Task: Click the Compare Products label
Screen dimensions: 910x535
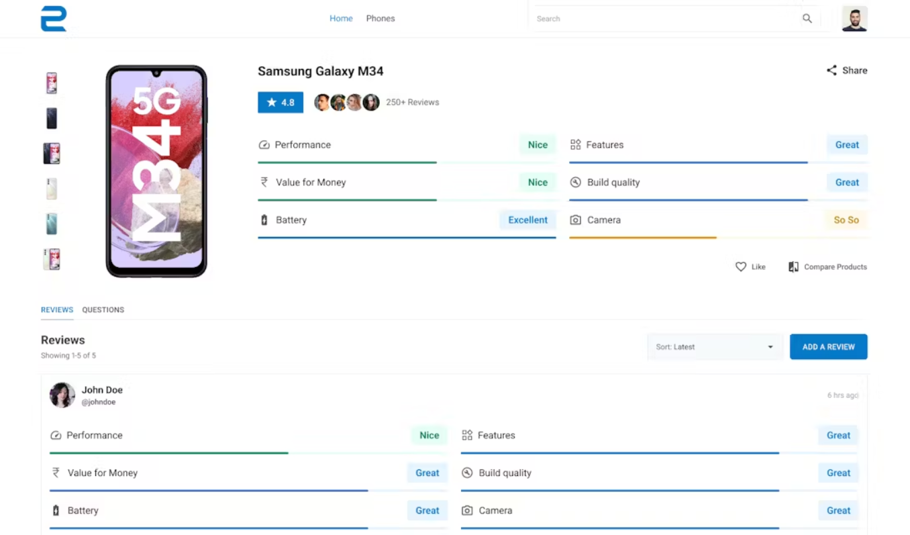Action: (x=836, y=267)
